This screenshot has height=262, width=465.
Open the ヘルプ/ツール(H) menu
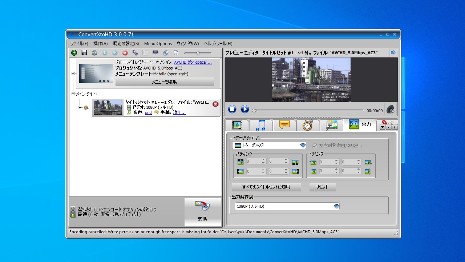218,43
